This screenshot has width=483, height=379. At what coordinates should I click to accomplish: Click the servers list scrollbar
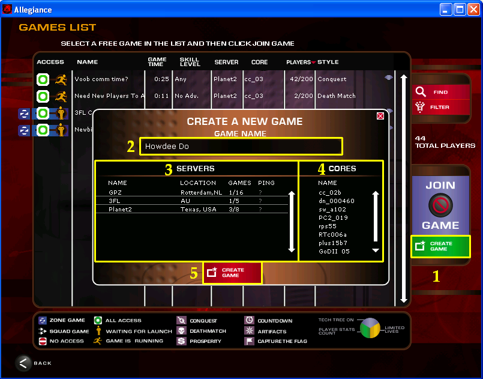(292, 221)
